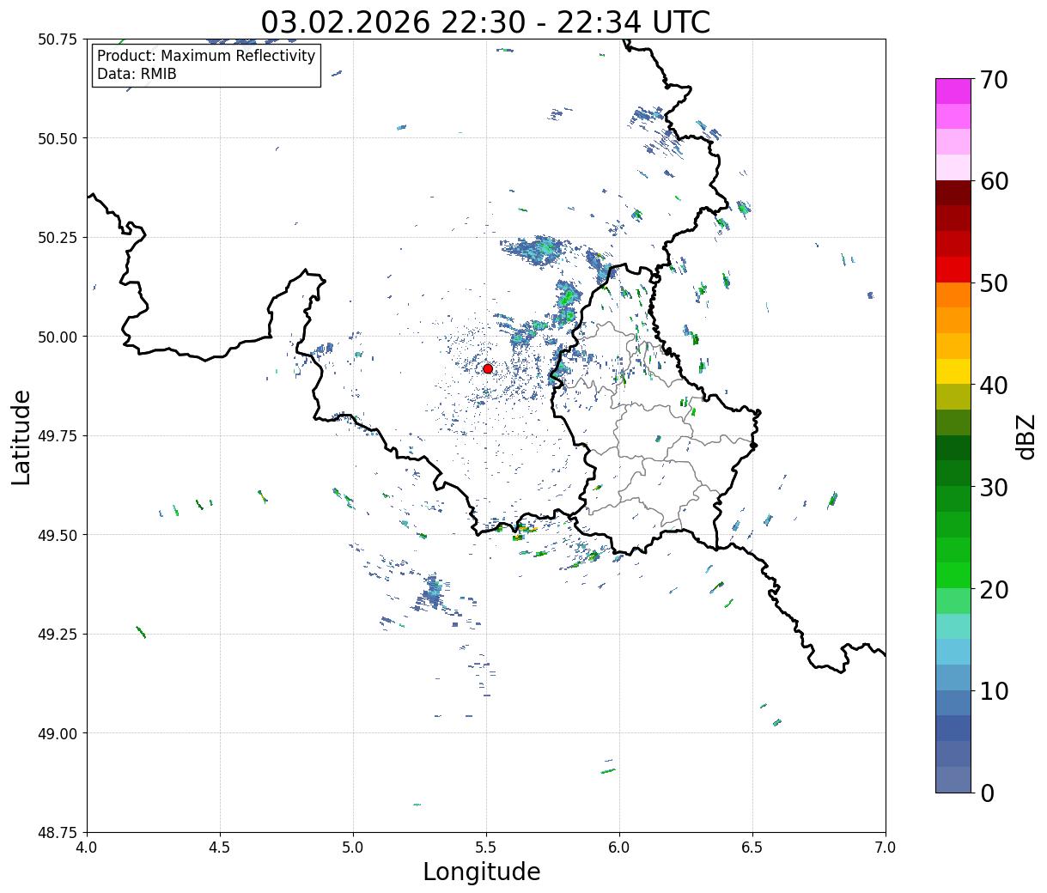Click the latitude tick label 50.00
This screenshot has width=1047, height=893.
(x=58, y=337)
